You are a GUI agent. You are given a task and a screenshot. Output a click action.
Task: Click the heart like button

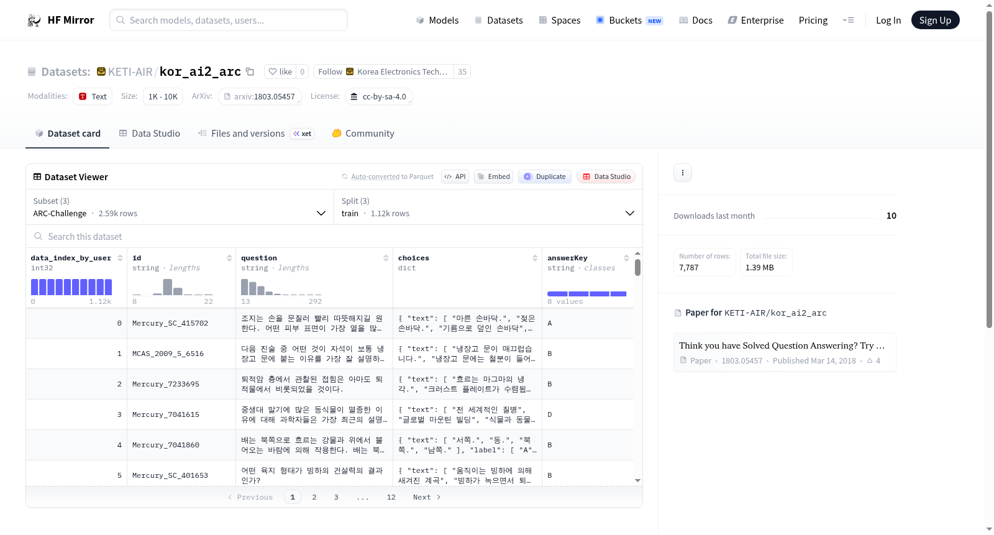pos(280,71)
